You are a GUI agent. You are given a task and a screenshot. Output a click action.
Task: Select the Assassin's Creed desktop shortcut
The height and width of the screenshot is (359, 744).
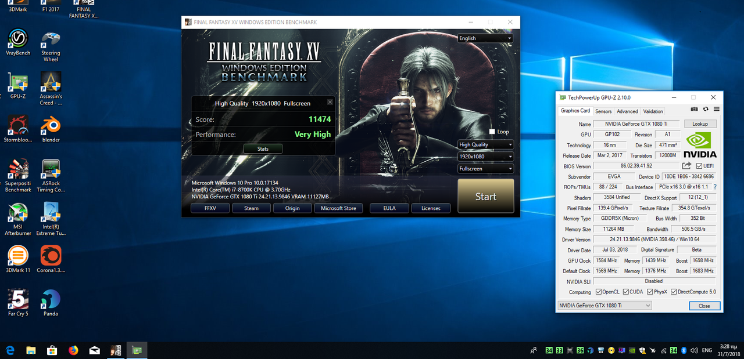click(x=51, y=89)
